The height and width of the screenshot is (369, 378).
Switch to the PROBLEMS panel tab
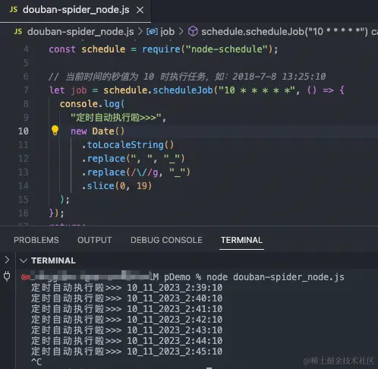36,240
